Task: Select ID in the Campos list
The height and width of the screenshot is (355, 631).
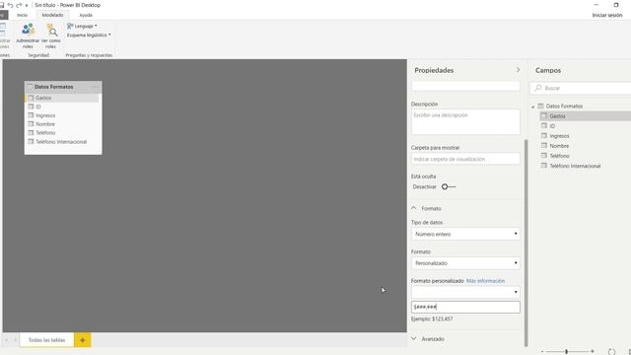Action: [x=585, y=126]
